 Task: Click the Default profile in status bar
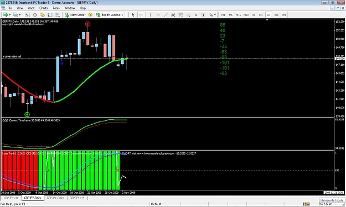[156, 204]
